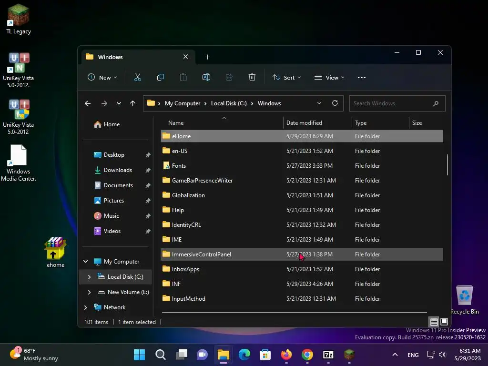
Task: Show hidden system tray icons
Action: coord(395,355)
